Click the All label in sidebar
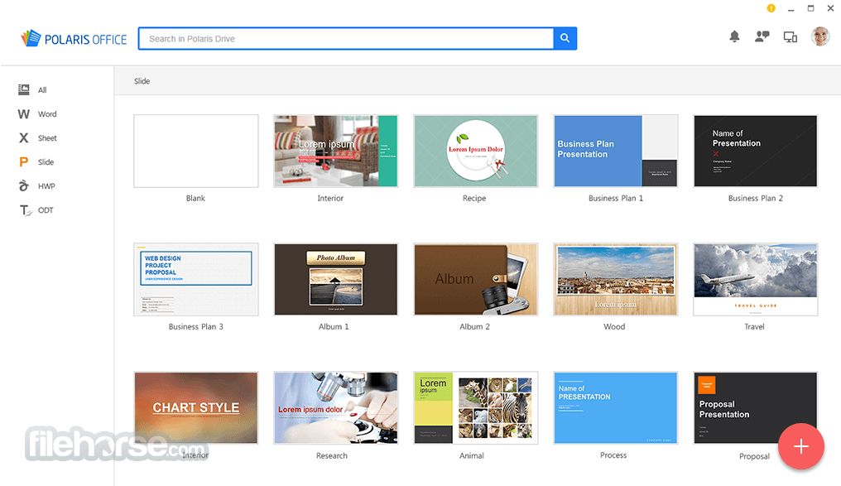The height and width of the screenshot is (486, 841). (42, 90)
